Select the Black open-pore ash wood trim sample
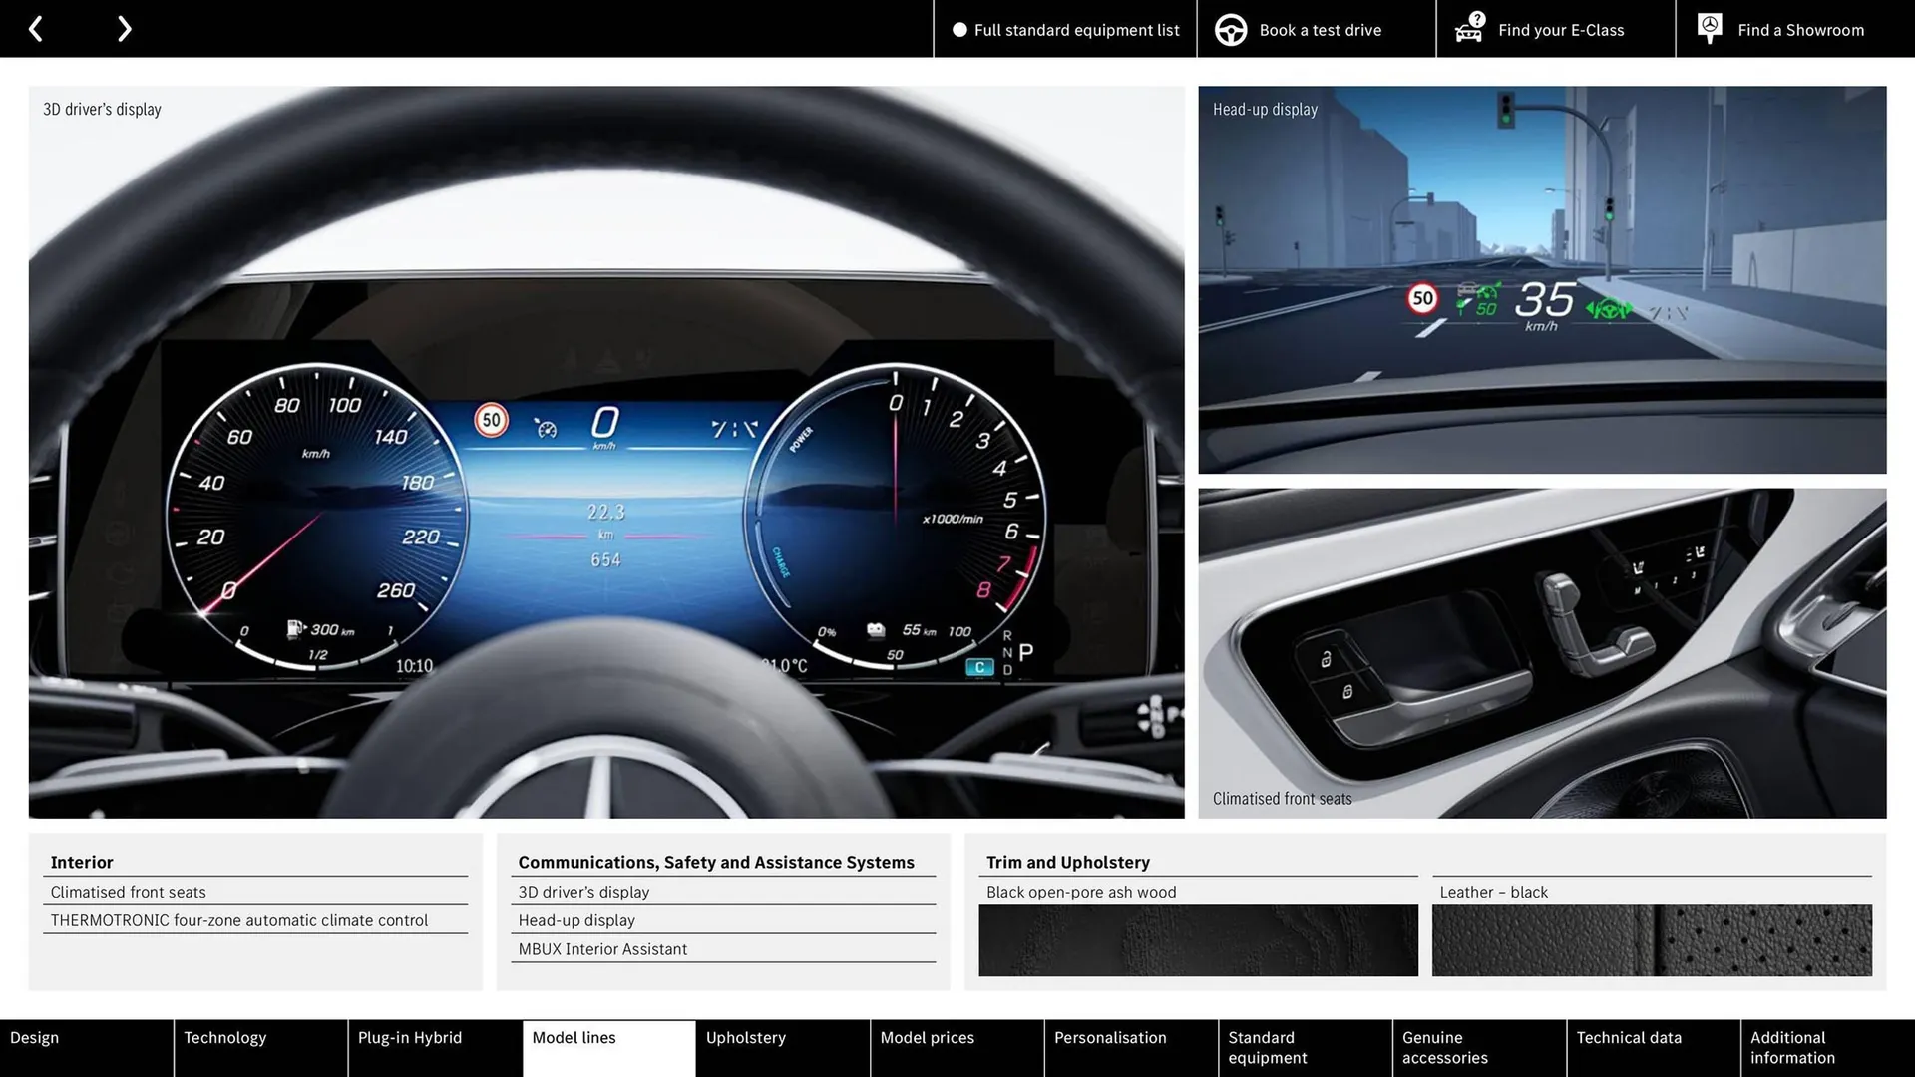 pos(1198,940)
